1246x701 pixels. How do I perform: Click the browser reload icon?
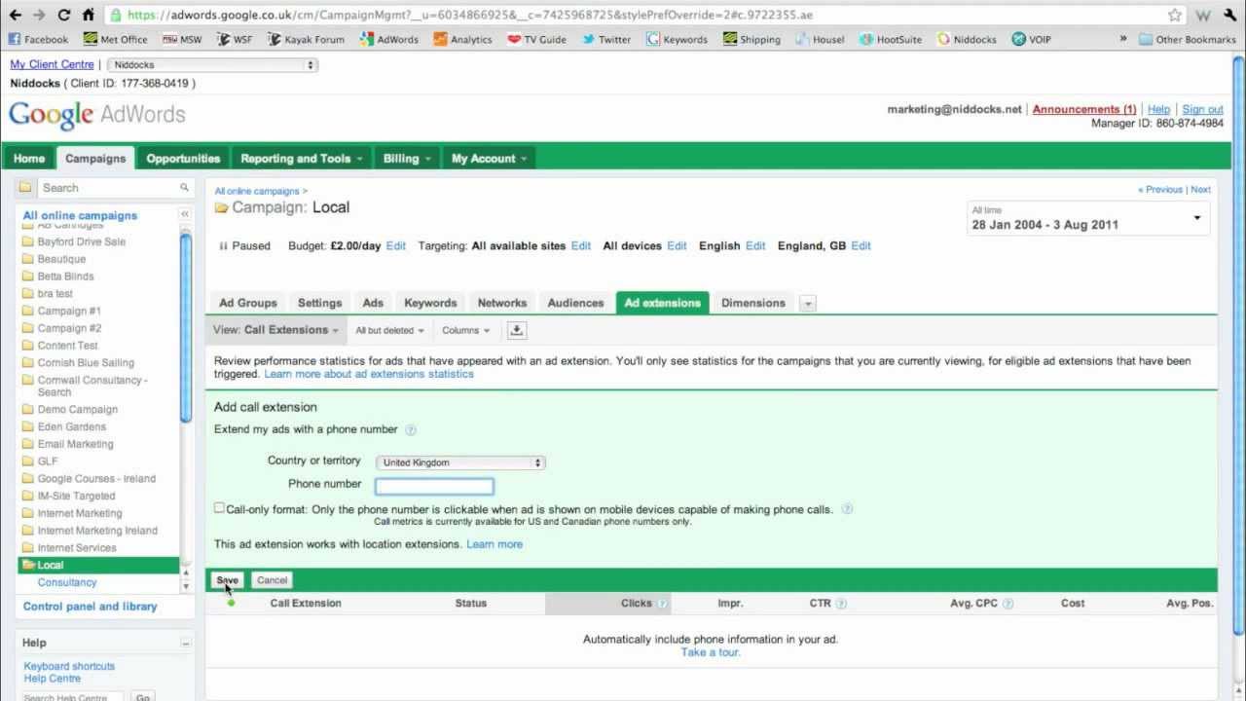[x=64, y=14]
